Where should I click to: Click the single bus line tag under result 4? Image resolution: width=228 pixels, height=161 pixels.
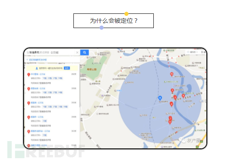44,121
